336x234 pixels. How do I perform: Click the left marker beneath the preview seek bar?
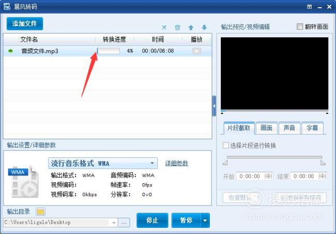pyautogui.click(x=222, y=113)
